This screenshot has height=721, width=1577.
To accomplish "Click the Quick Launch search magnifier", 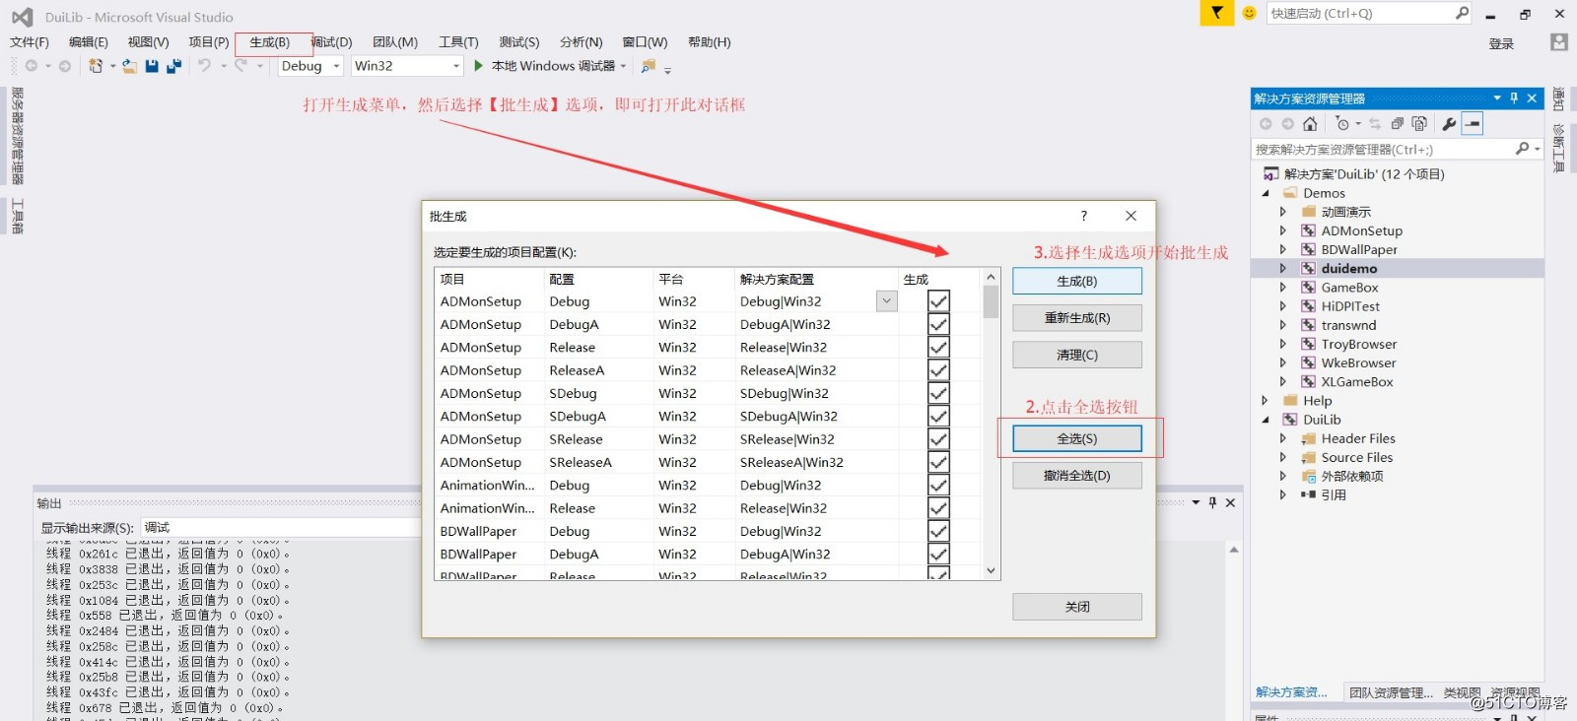I will coord(1462,13).
